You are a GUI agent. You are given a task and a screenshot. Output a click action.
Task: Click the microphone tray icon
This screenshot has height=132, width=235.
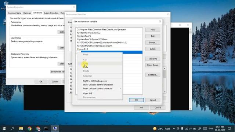point(182,129)
